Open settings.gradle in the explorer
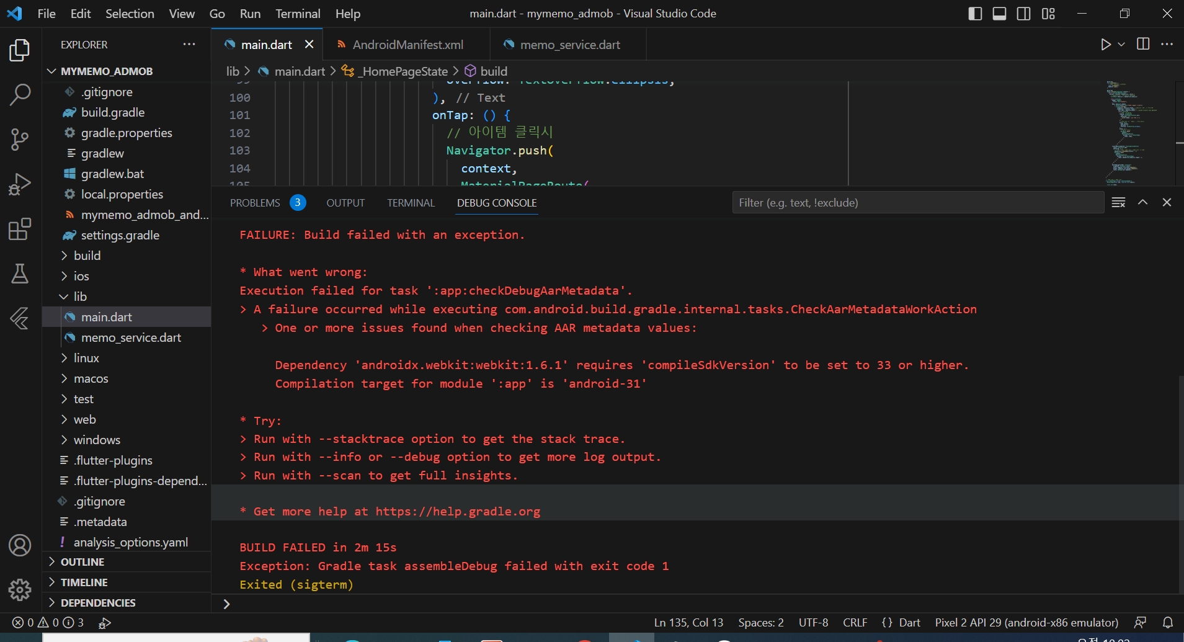Screen dimensions: 1184x642 coord(120,235)
